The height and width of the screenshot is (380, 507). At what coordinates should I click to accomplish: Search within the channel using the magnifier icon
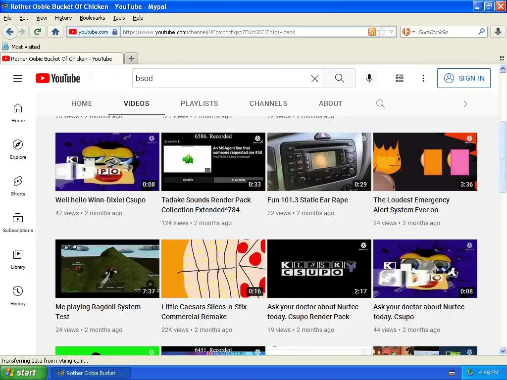coord(381,104)
